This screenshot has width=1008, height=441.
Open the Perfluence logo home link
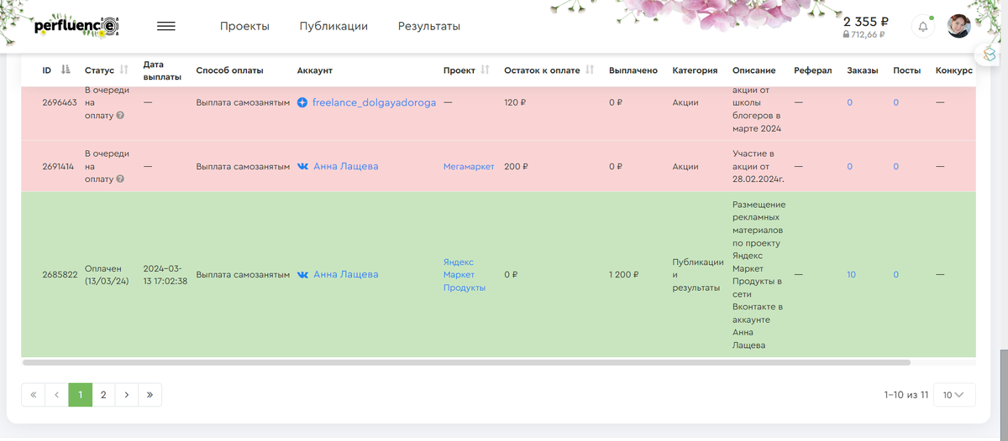(x=76, y=26)
